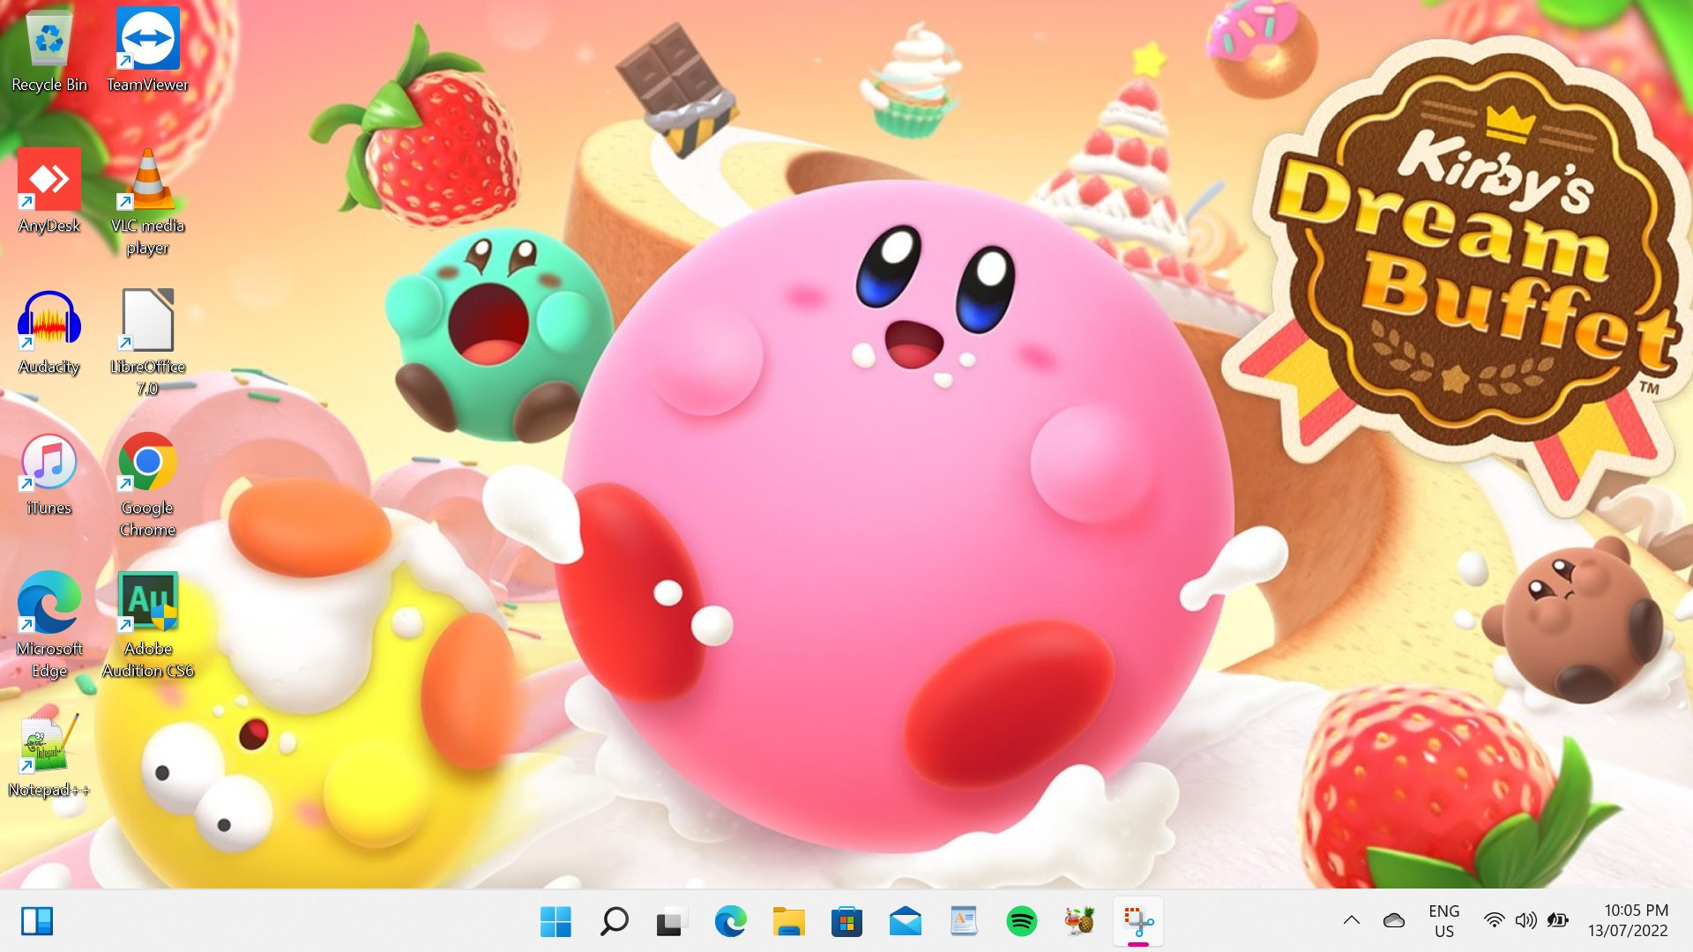This screenshot has height=952, width=1693.
Task: Check battery status in the tray
Action: [x=1558, y=921]
